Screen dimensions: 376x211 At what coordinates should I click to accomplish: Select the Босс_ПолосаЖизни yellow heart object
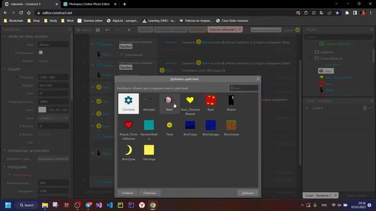[190, 105]
